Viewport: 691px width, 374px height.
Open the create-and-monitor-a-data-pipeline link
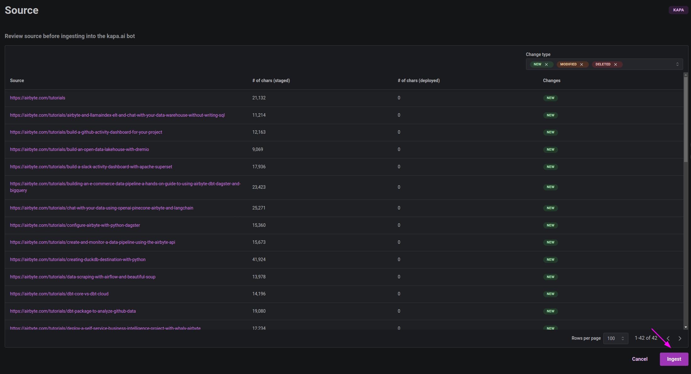point(92,242)
